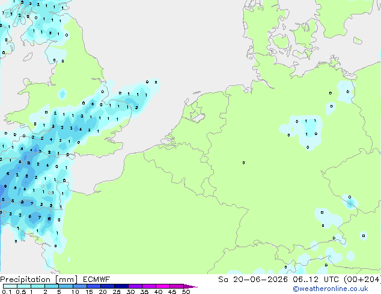The image size is (381, 294).
Task: Pick the 15–20 mm legend color swatch
Action: click(93, 286)
